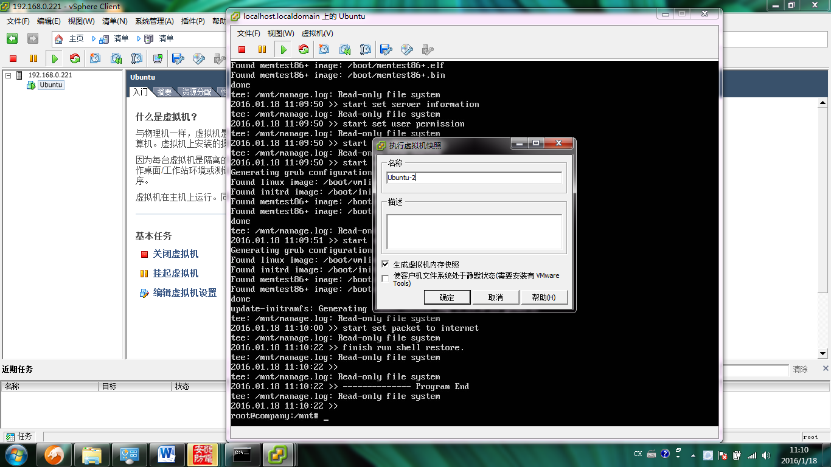Image resolution: width=831 pixels, height=467 pixels.
Task: Click 确定 button in snapshot dialog
Action: tap(447, 297)
